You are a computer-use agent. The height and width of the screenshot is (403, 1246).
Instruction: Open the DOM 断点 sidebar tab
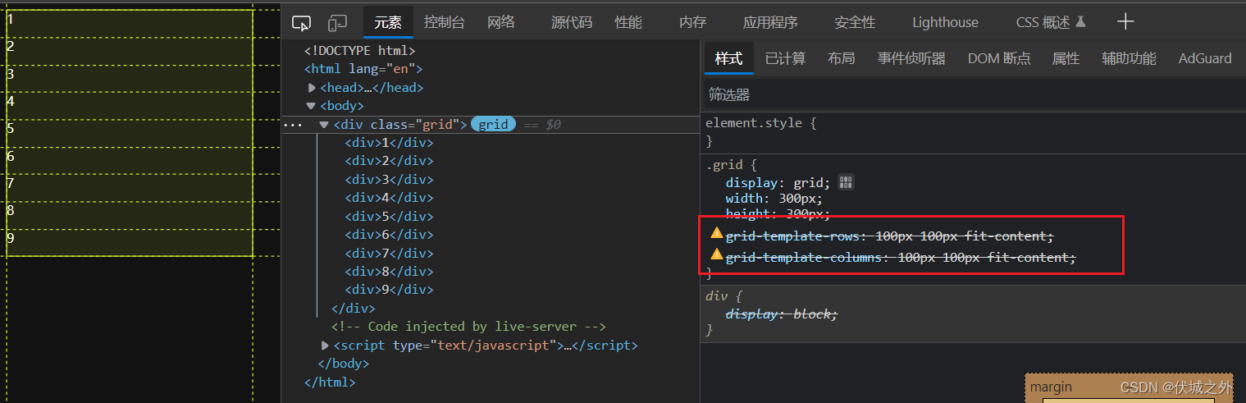point(999,58)
